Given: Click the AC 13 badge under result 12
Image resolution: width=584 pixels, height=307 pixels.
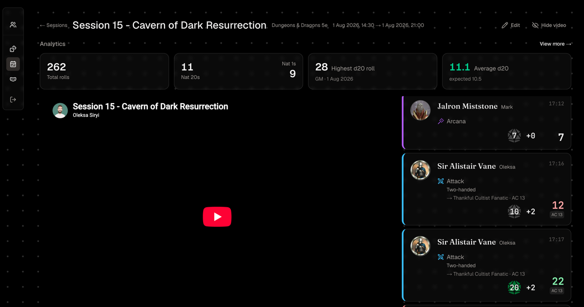Looking at the screenshot, I should pyautogui.click(x=557, y=215).
